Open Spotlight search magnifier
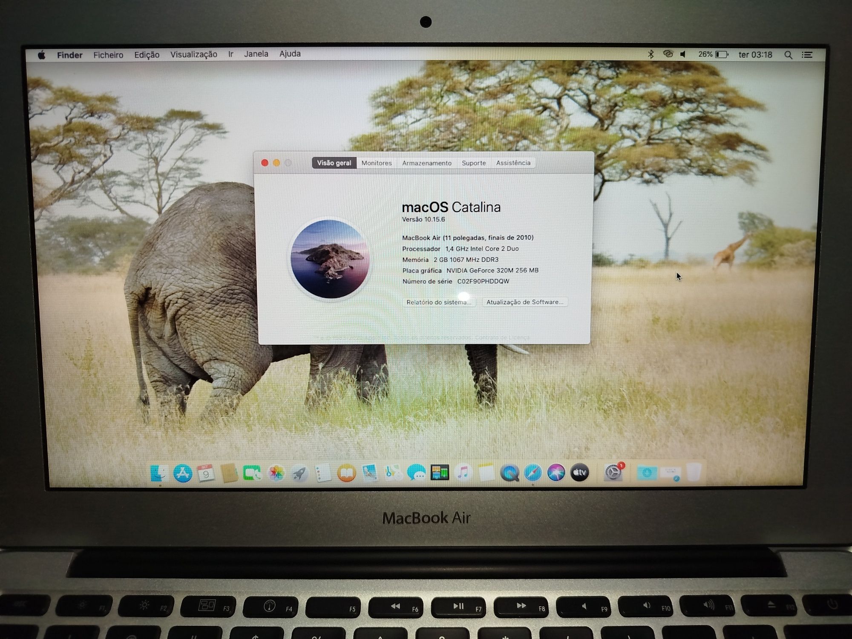 (x=789, y=55)
